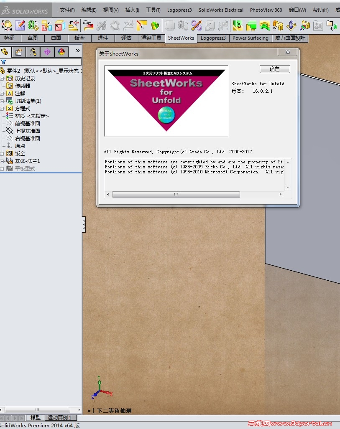Click the pencil-on-sheet edit icon in the SheetWorks toolbar
This screenshot has height=429, width=340.
(x=20, y=26)
